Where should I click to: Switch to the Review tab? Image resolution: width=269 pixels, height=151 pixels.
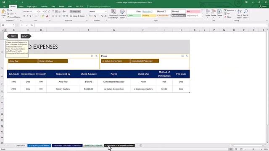click(61, 7)
